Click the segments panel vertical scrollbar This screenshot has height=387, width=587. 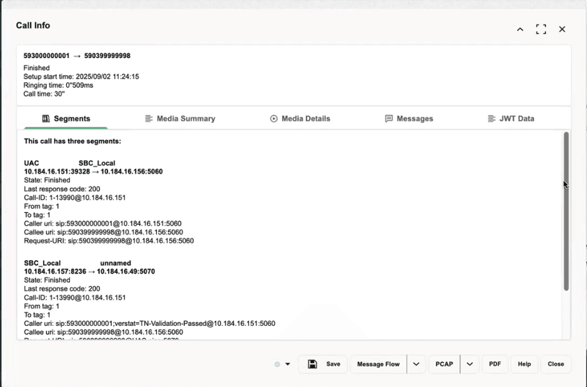[x=566, y=211]
